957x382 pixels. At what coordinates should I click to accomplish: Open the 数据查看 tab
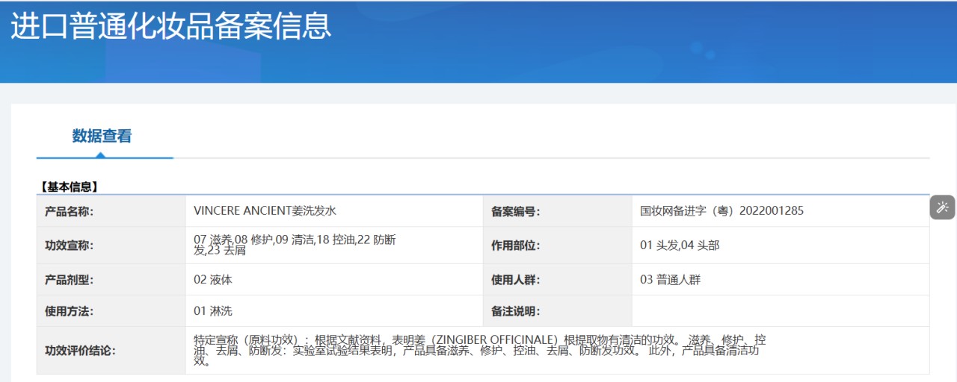tap(102, 136)
